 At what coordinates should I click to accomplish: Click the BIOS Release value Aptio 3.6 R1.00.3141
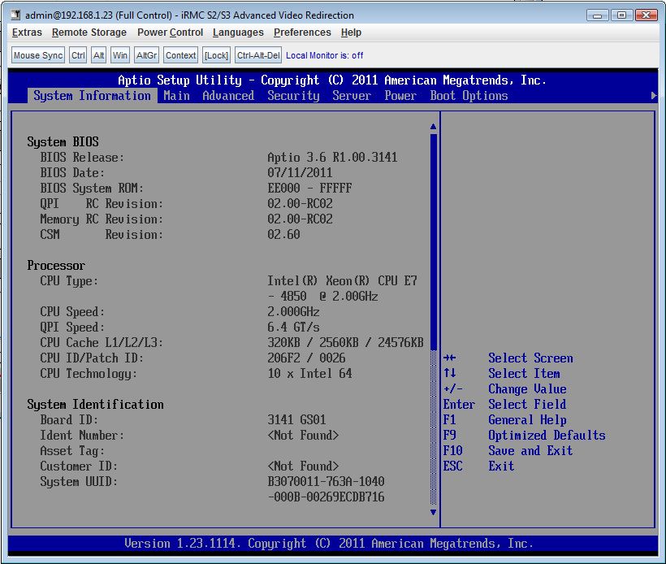[332, 158]
